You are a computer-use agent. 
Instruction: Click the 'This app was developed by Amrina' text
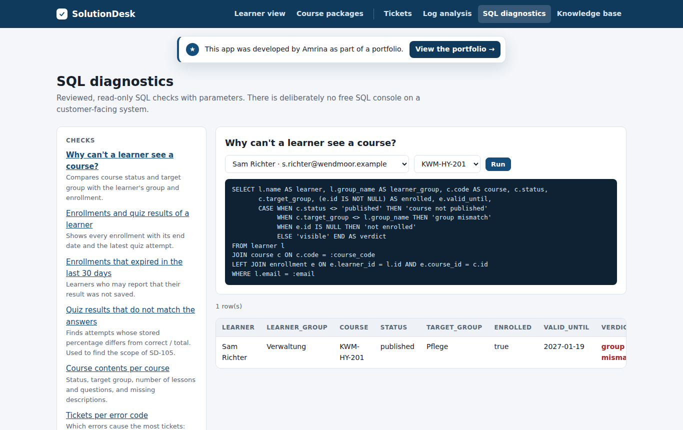tap(304, 49)
